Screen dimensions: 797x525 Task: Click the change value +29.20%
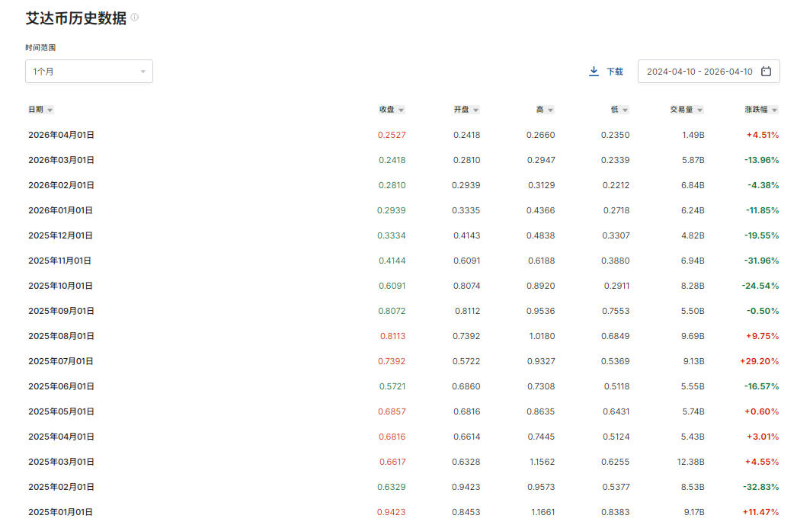click(x=760, y=361)
